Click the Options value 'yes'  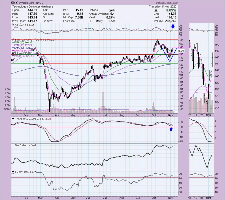[112, 10]
